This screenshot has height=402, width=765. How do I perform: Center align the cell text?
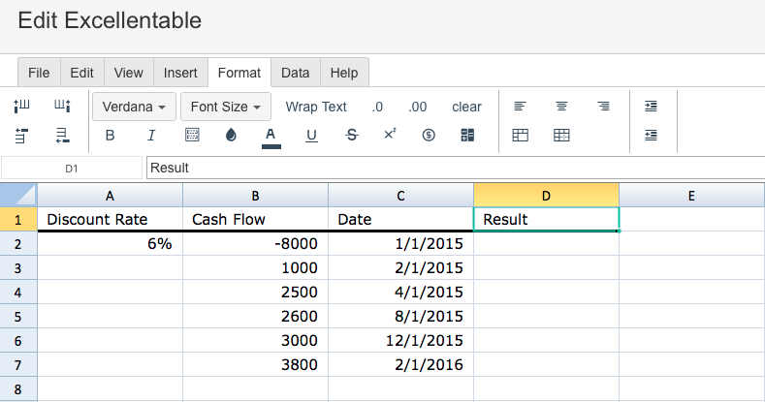click(561, 107)
